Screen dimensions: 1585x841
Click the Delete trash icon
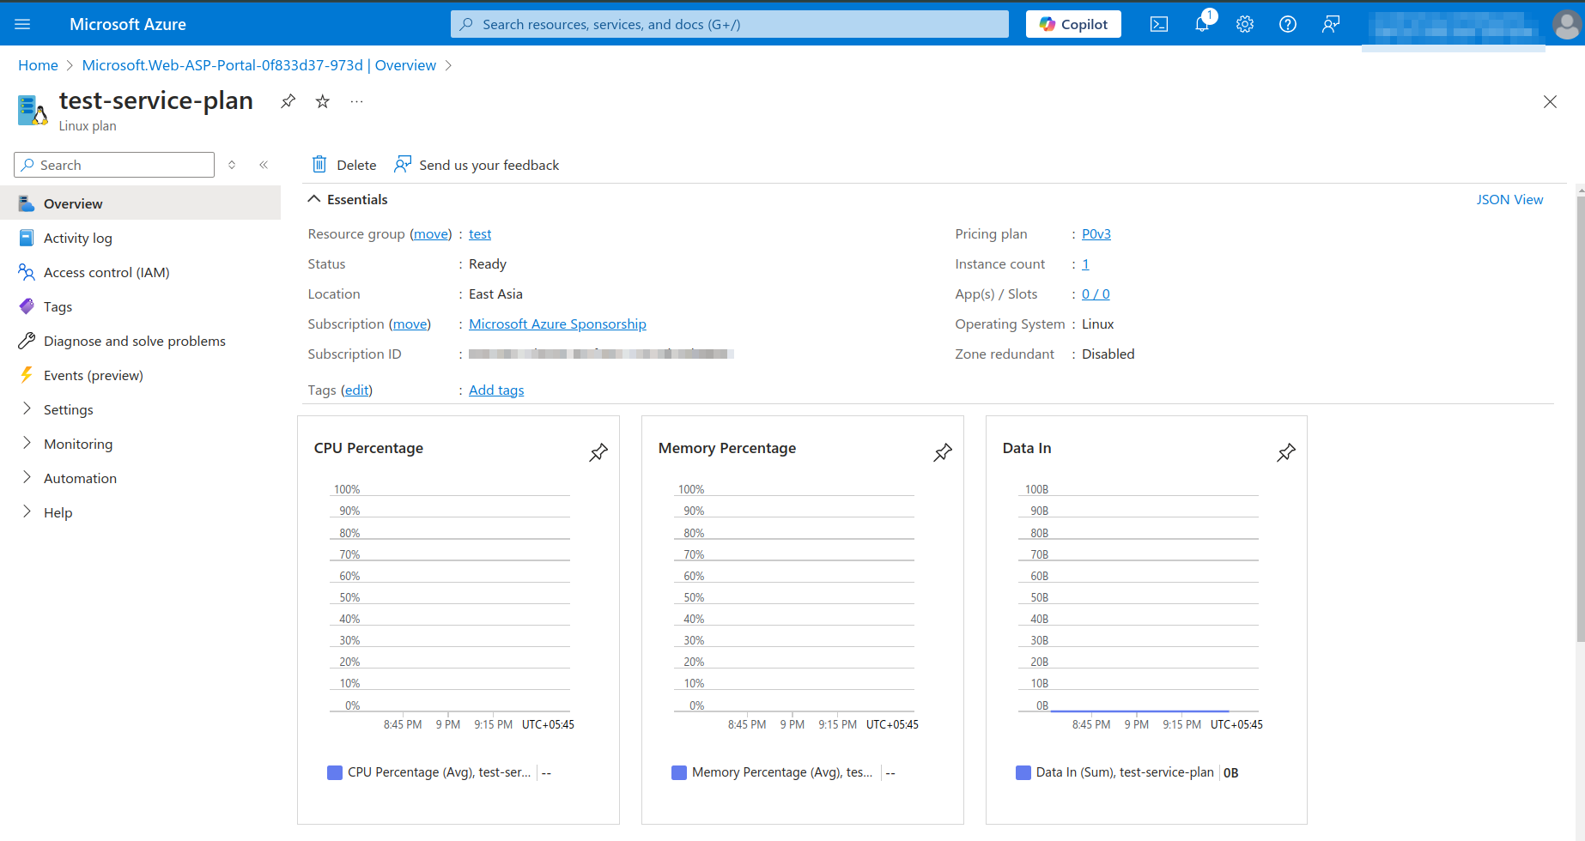pos(319,164)
